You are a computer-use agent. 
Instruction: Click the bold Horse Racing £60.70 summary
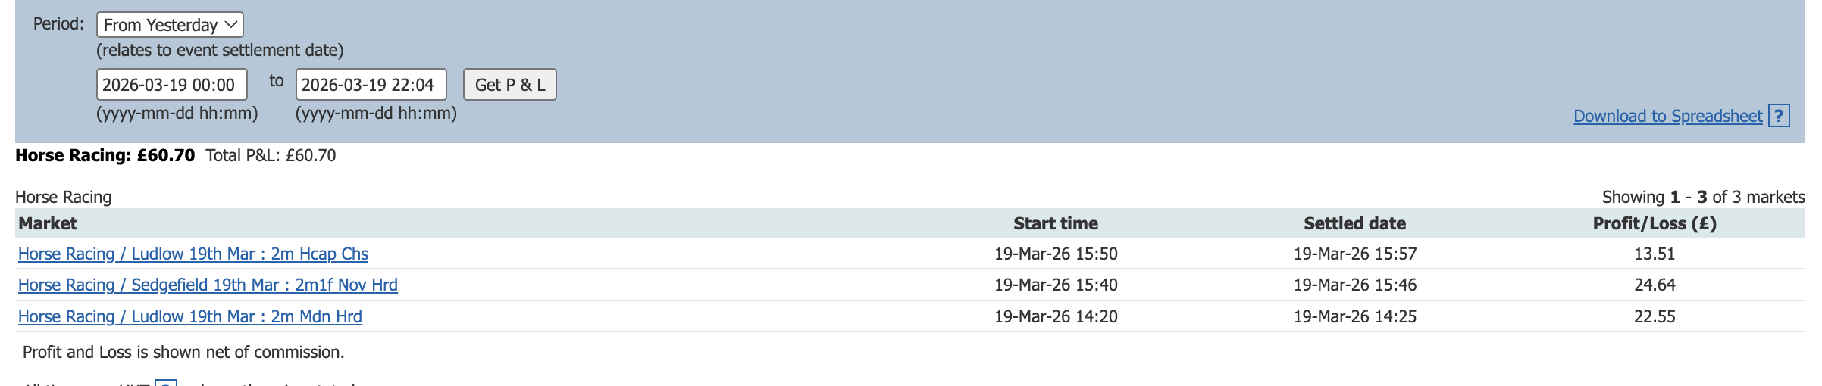[x=105, y=155]
